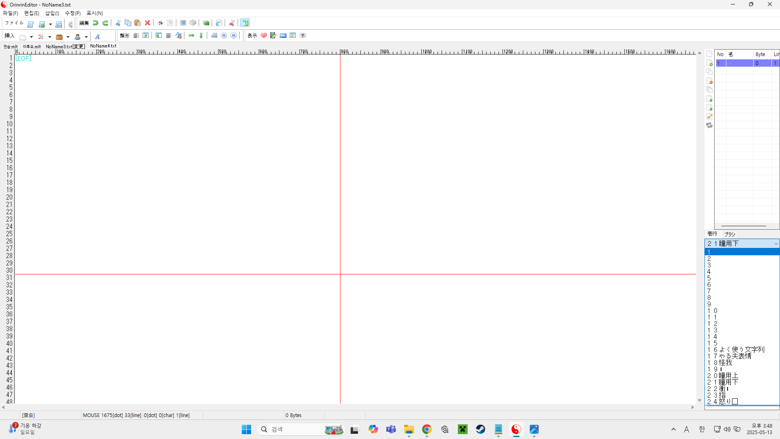Image resolution: width=780 pixels, height=439 pixels.
Task: Click line 1 with EOF marker in editor
Action: click(23, 58)
